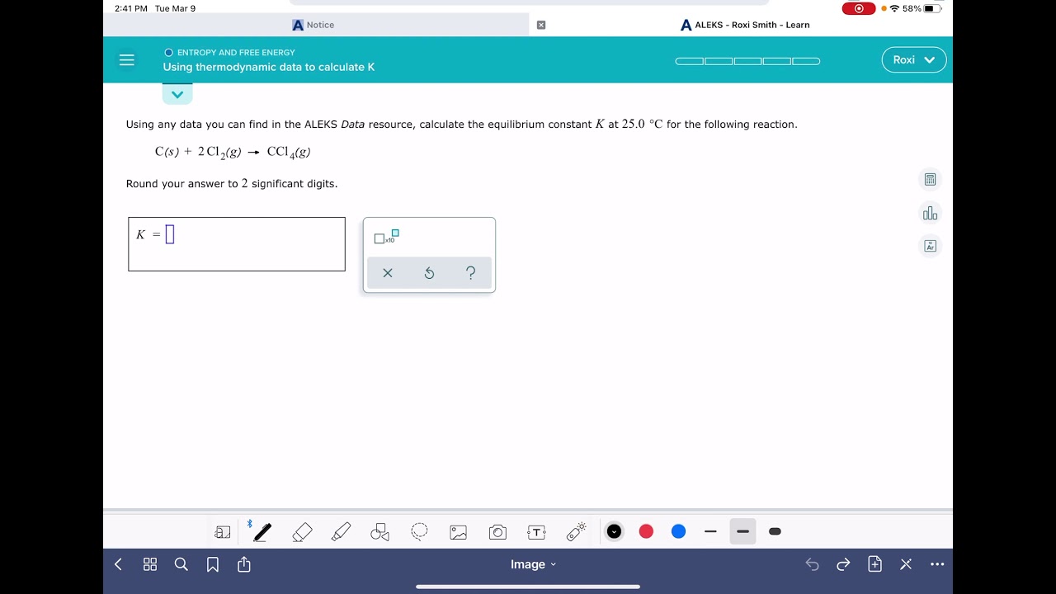Expand the Roxi user dropdown
Viewport: 1056px width, 594px height.
coord(914,59)
